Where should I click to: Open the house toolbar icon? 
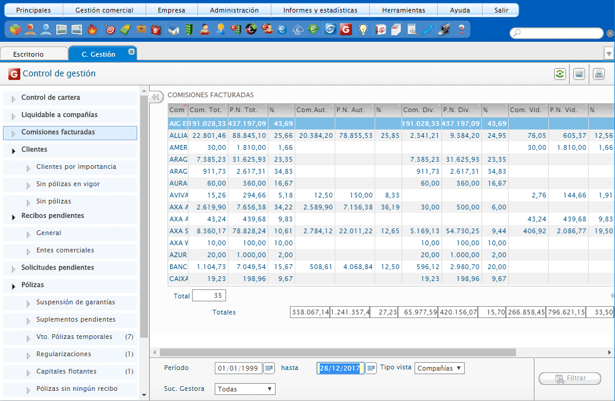coord(174,29)
